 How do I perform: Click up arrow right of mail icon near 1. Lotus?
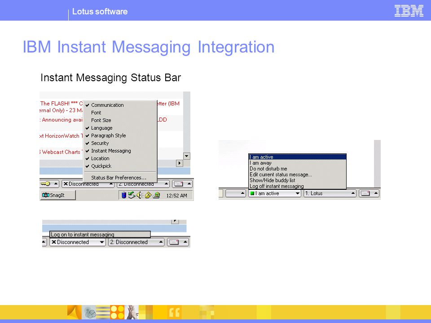(376, 193)
